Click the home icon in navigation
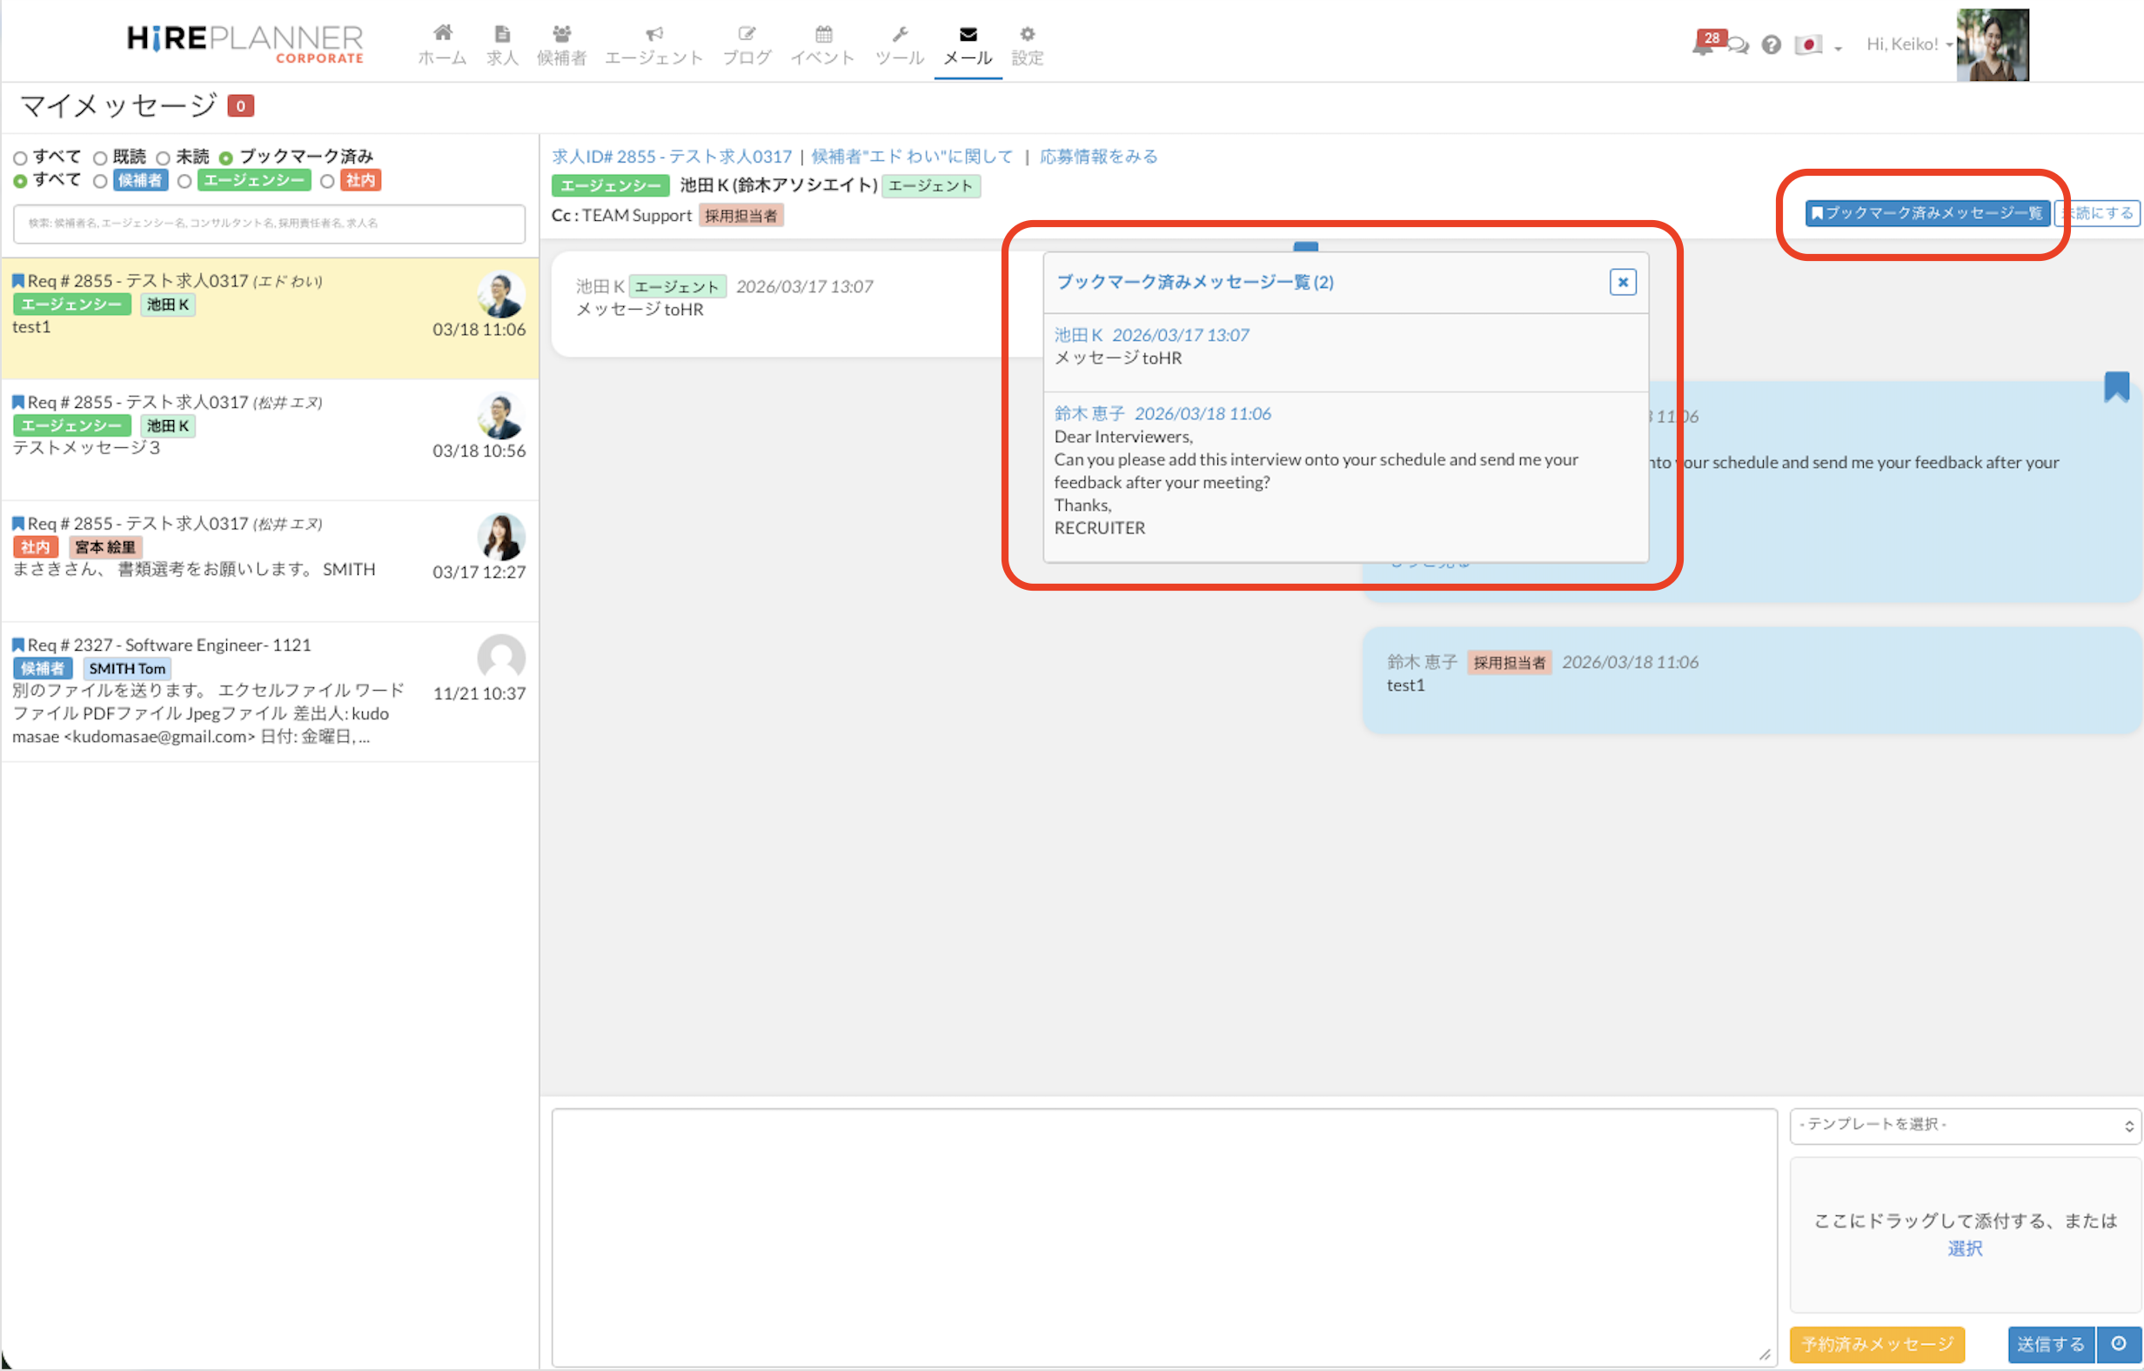Image resolution: width=2144 pixels, height=1371 pixels. click(x=443, y=35)
